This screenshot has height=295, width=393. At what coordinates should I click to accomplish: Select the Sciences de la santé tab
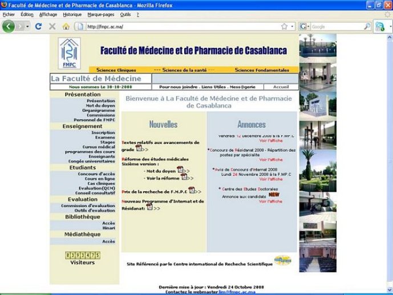pos(184,70)
